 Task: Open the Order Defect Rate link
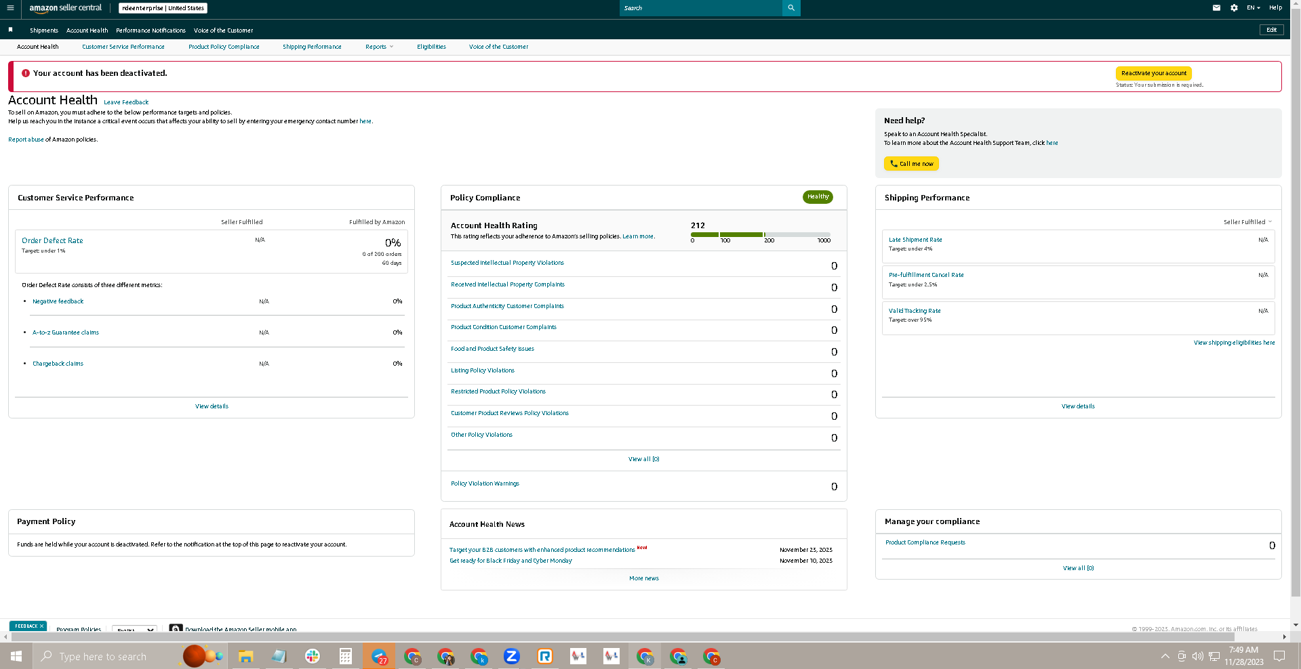click(52, 240)
